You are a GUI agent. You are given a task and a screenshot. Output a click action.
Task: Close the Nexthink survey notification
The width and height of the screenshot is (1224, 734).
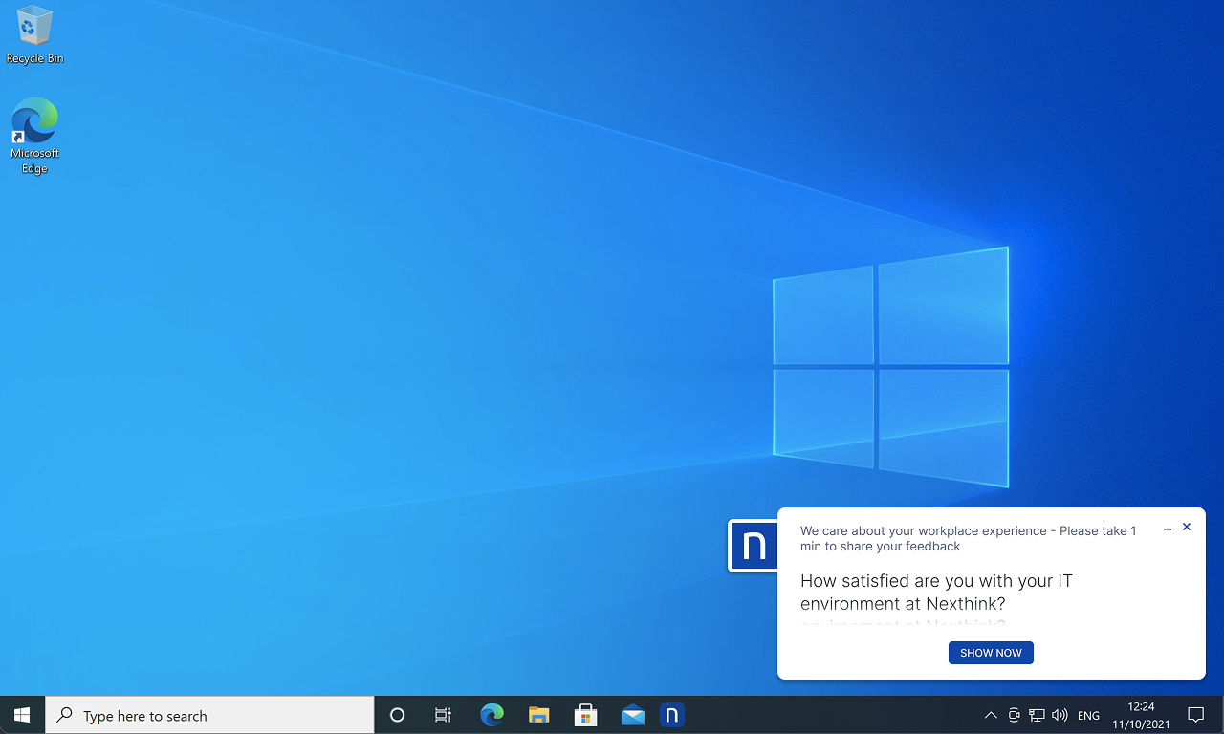1187,527
